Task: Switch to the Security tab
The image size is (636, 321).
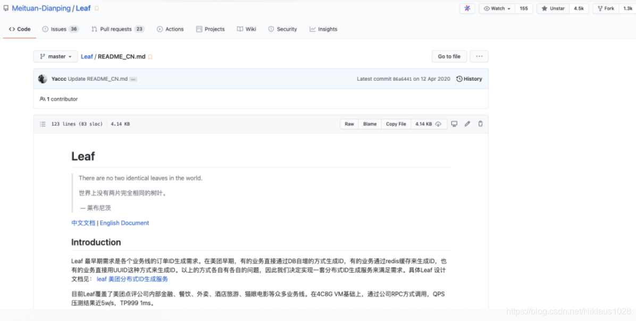Action: pyautogui.click(x=283, y=29)
